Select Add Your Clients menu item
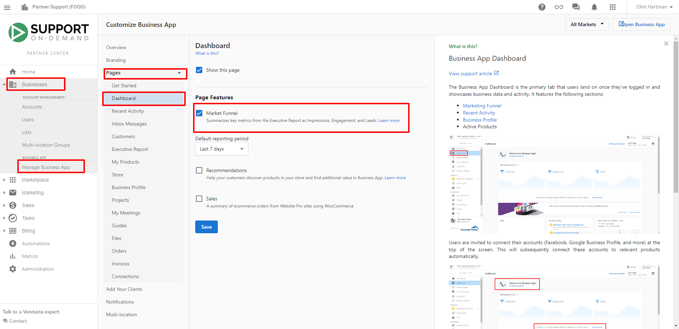The image size is (679, 329). pyautogui.click(x=124, y=289)
